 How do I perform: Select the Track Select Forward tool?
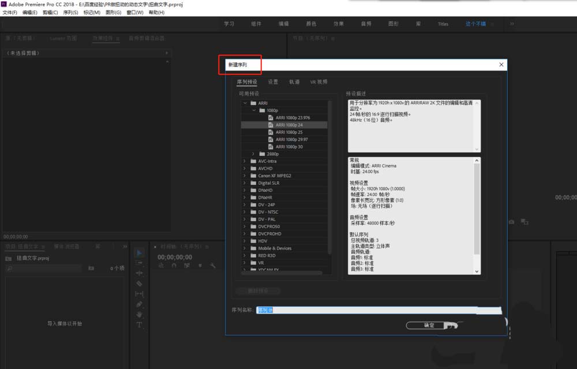(138, 263)
